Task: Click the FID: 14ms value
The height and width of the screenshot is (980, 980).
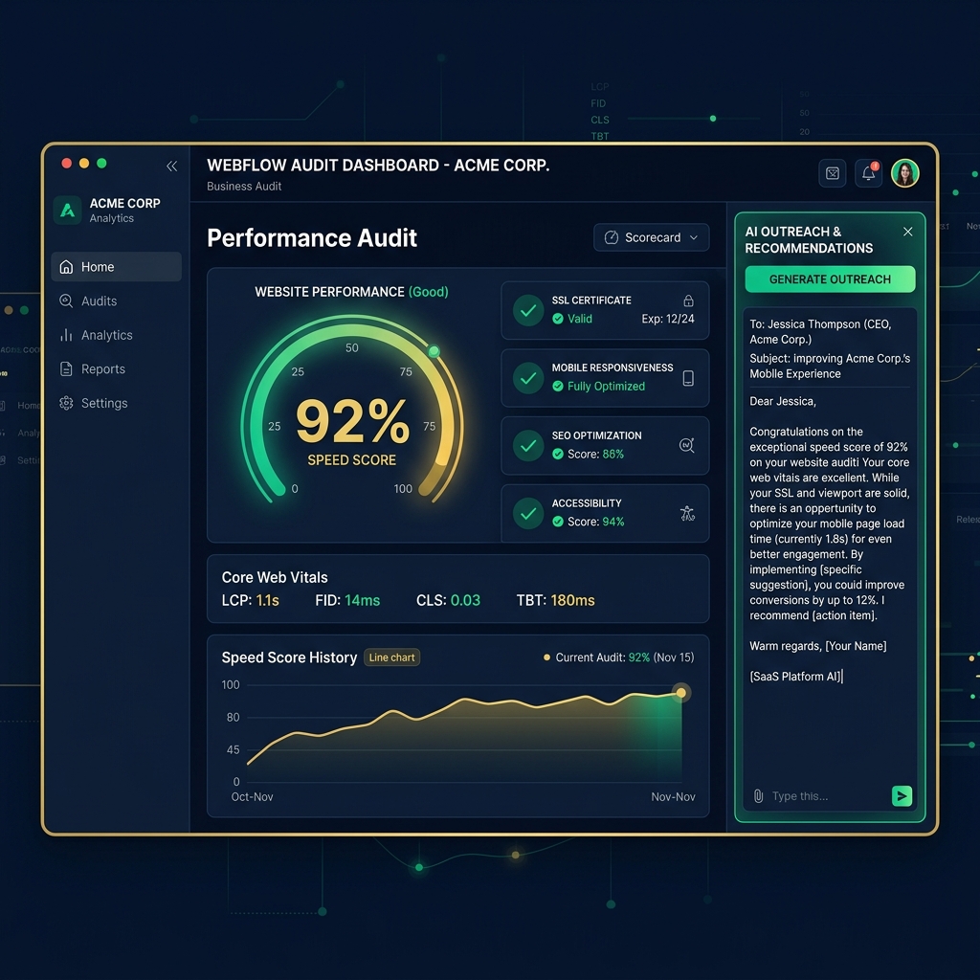Action: pos(347,601)
